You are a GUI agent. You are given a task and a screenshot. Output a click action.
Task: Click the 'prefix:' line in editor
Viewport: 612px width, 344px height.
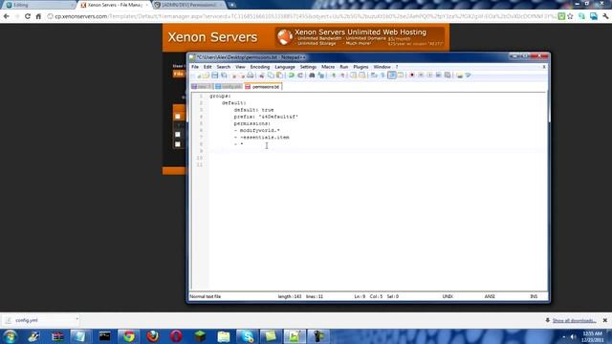(266, 117)
